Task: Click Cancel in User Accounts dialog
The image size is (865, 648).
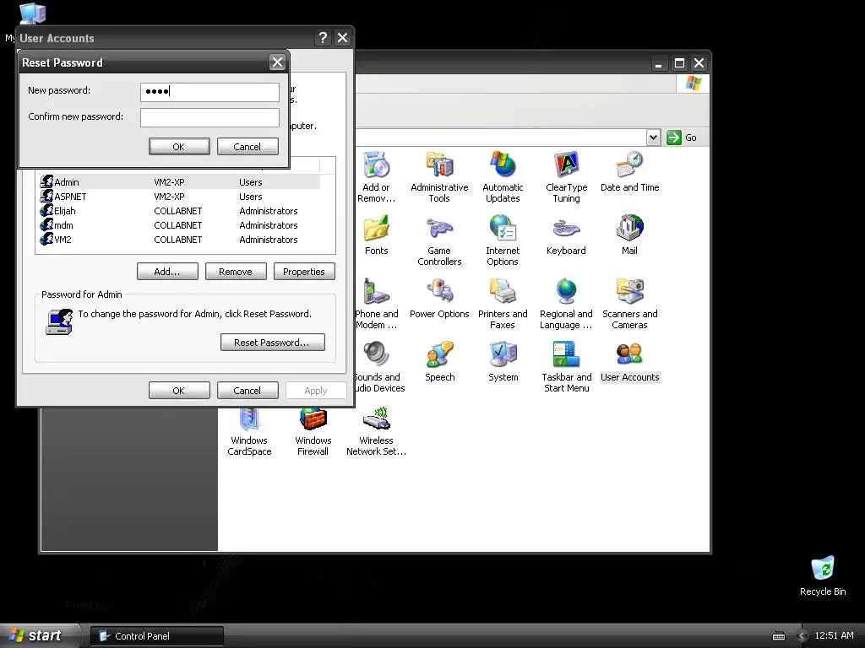Action: (x=248, y=390)
